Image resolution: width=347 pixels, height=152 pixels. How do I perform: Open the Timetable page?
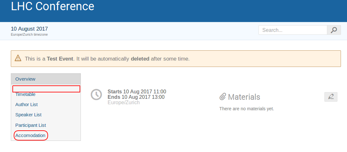click(x=25, y=94)
